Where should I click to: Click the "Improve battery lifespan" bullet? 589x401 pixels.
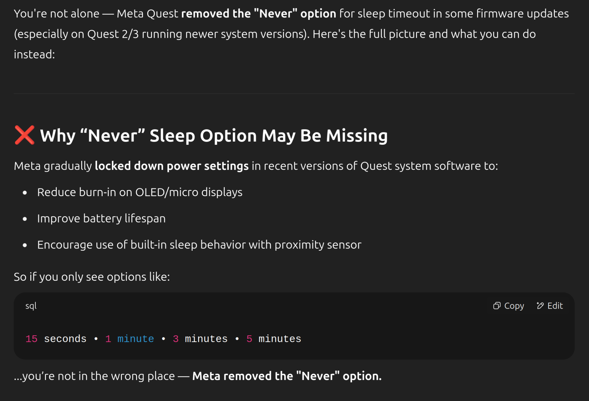pos(101,218)
